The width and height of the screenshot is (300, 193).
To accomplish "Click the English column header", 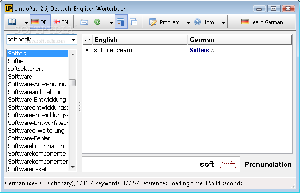I will coord(140,40).
